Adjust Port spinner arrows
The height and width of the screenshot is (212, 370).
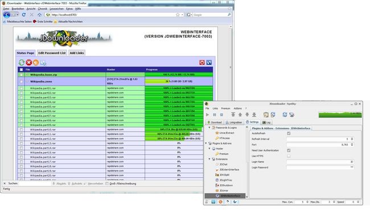(352, 145)
